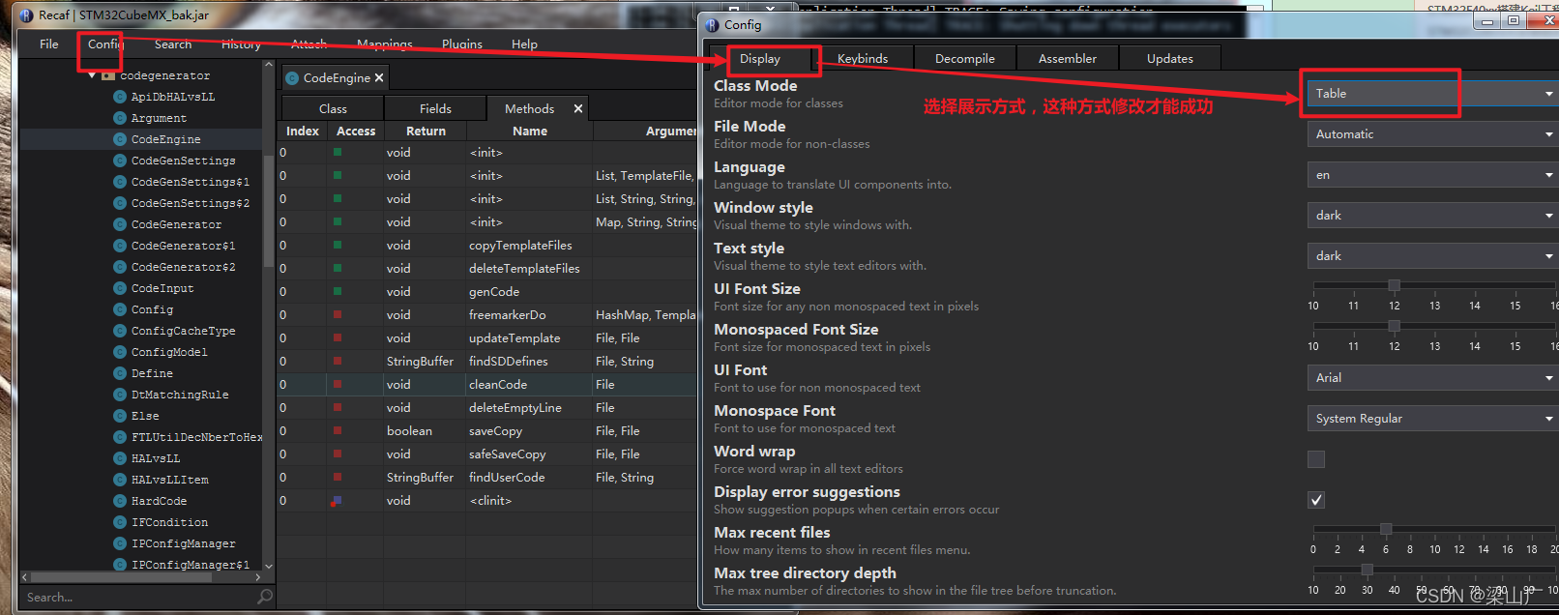The height and width of the screenshot is (615, 1559).
Task: Click the codegenerator package folder icon
Action: click(108, 75)
